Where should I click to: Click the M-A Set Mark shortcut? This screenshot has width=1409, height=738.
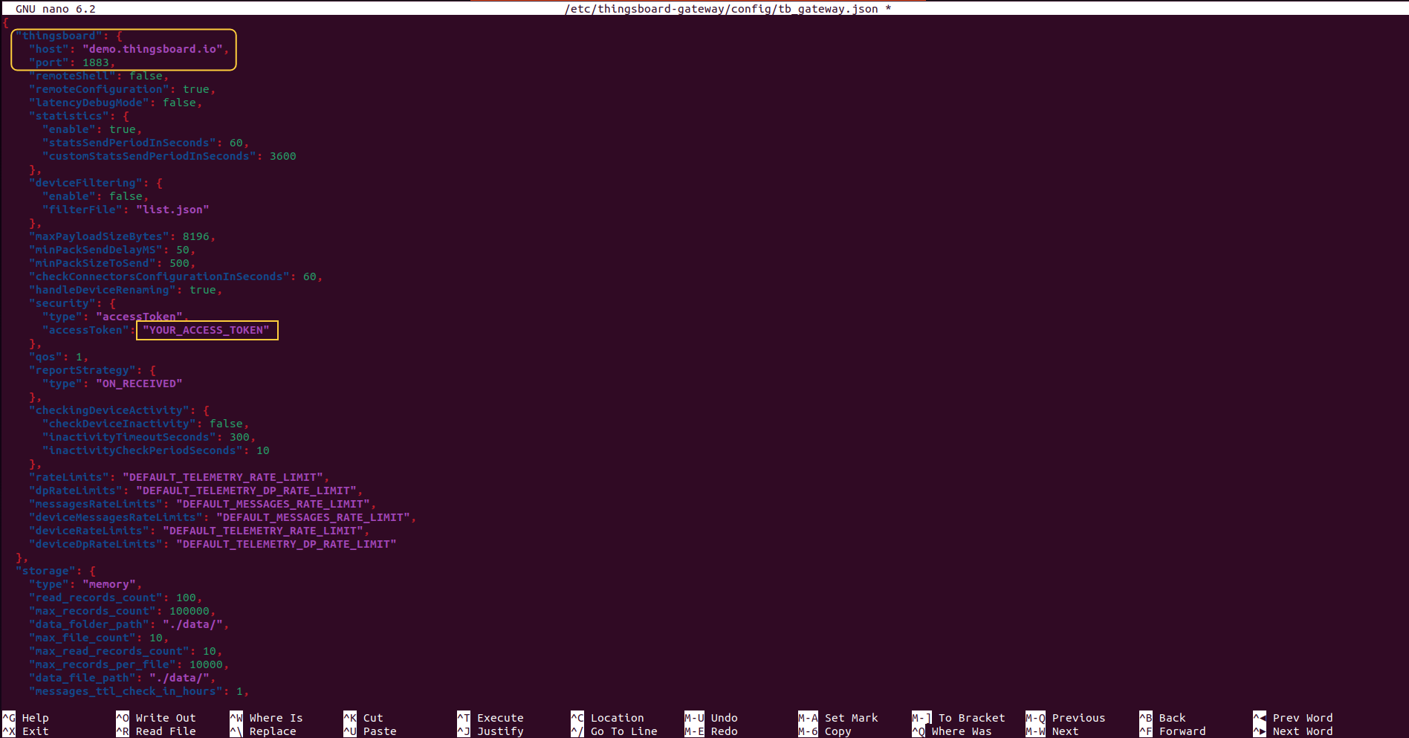[838, 718]
